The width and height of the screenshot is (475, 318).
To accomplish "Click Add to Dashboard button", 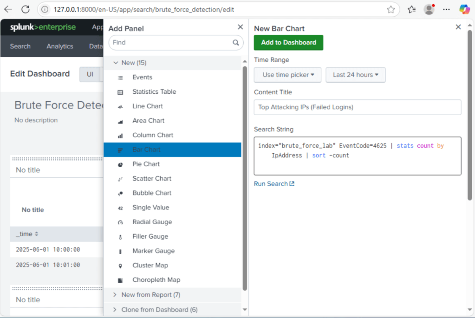I will (x=288, y=42).
